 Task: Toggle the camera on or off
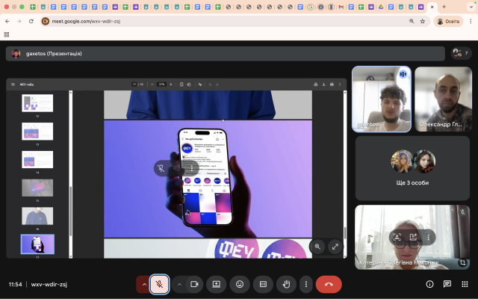pyautogui.click(x=195, y=284)
